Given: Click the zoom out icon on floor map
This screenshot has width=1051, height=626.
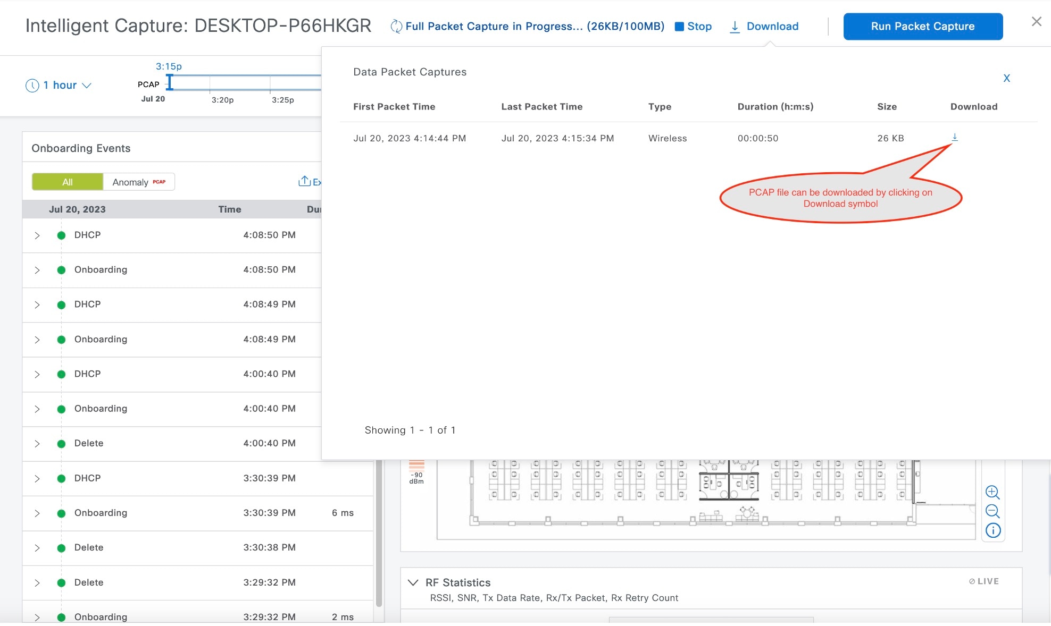Looking at the screenshot, I should (992, 511).
